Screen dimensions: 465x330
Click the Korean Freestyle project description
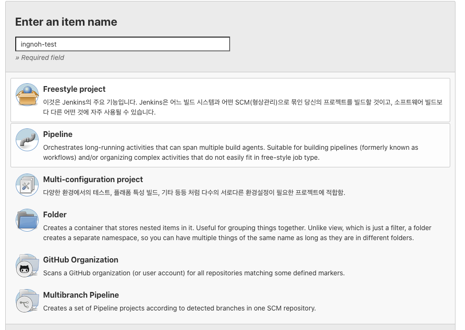coord(243,107)
